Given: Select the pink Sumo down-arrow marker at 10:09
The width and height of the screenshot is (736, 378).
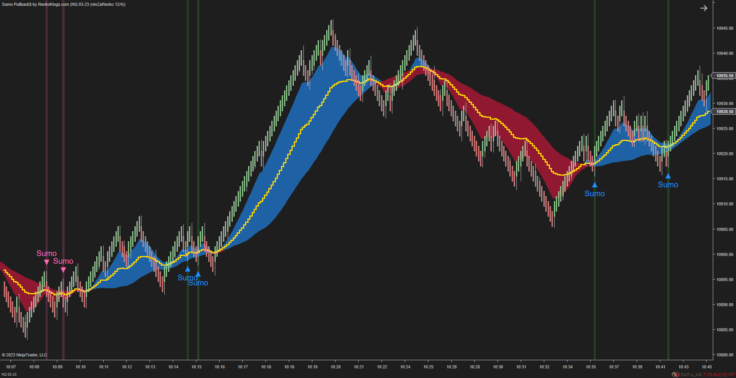Looking at the screenshot, I should click(x=47, y=262).
